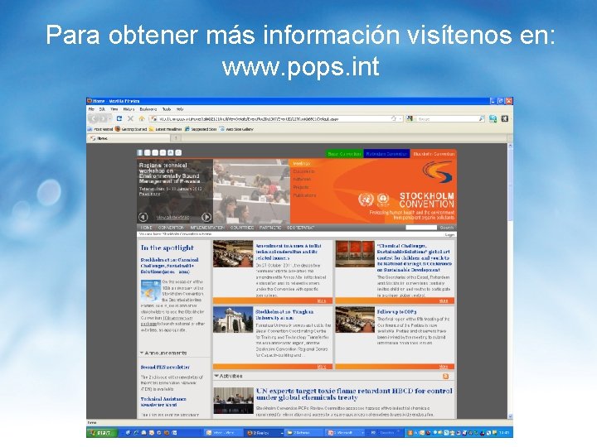Click the Stop loading X icon

pos(130,118)
